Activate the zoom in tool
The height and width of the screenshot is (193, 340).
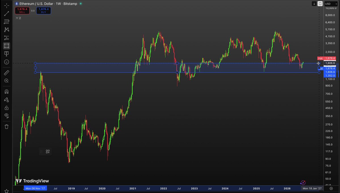(x=7, y=81)
